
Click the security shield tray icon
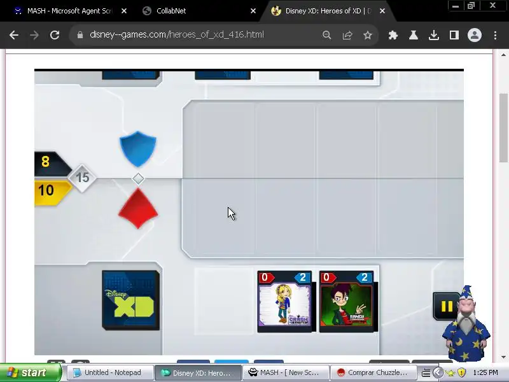coord(462,372)
